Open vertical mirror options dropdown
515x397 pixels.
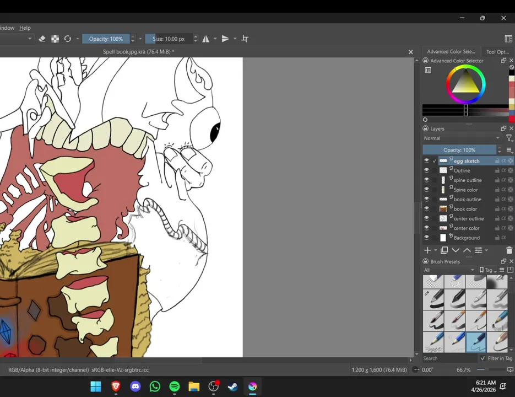tap(235, 39)
